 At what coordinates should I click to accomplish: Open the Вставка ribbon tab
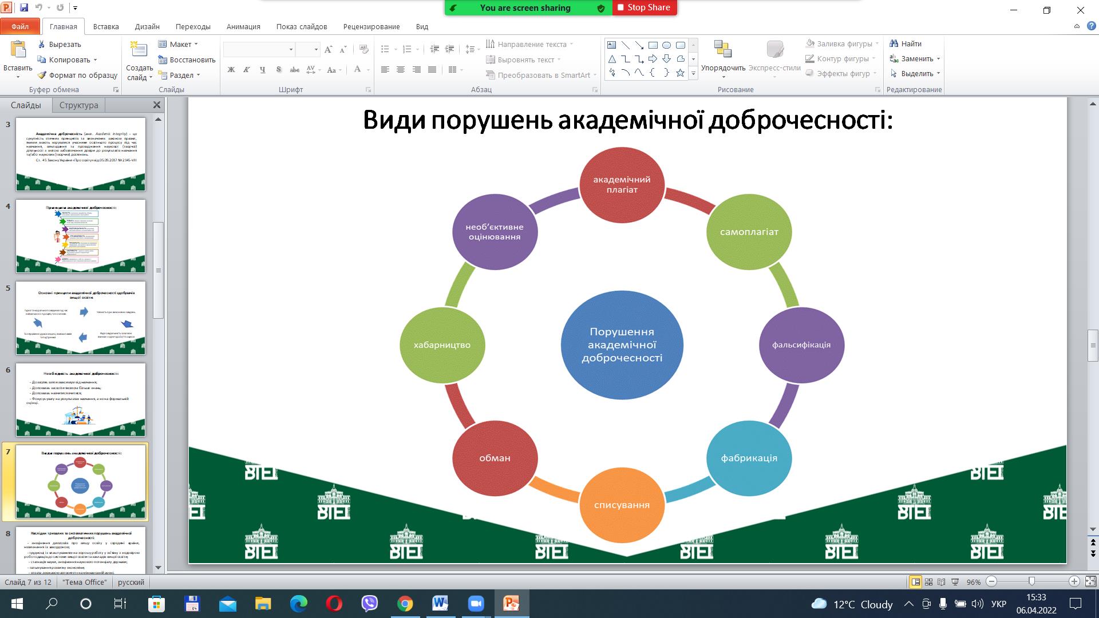click(106, 26)
